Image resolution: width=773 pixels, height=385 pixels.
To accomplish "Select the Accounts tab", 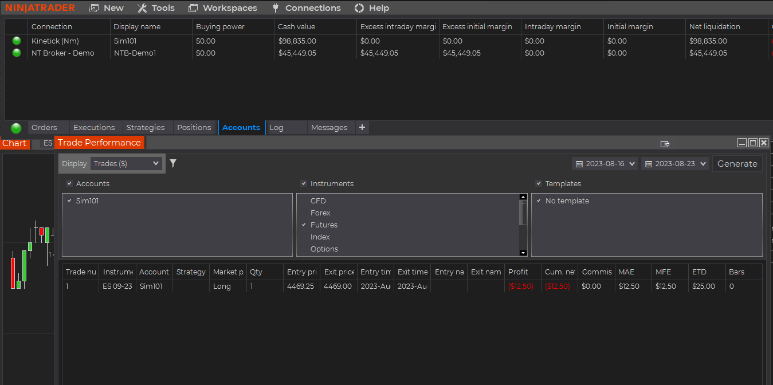I will [x=241, y=127].
